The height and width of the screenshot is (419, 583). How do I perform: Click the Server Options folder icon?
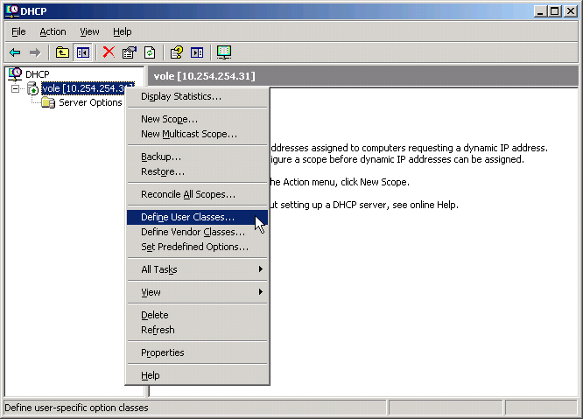pos(48,102)
